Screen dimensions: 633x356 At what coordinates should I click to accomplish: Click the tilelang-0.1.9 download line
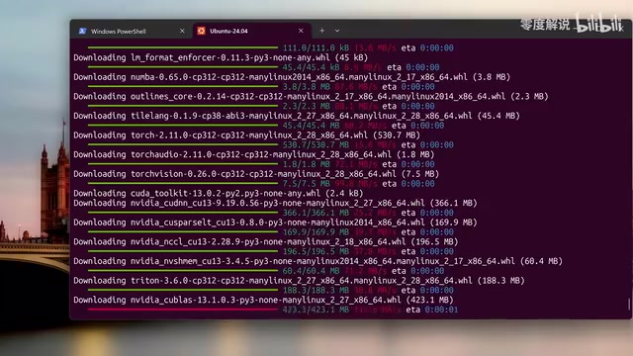(x=297, y=116)
